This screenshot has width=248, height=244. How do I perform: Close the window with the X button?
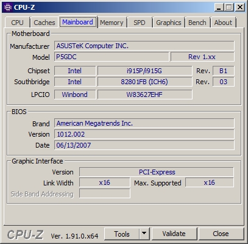tap(240, 7)
